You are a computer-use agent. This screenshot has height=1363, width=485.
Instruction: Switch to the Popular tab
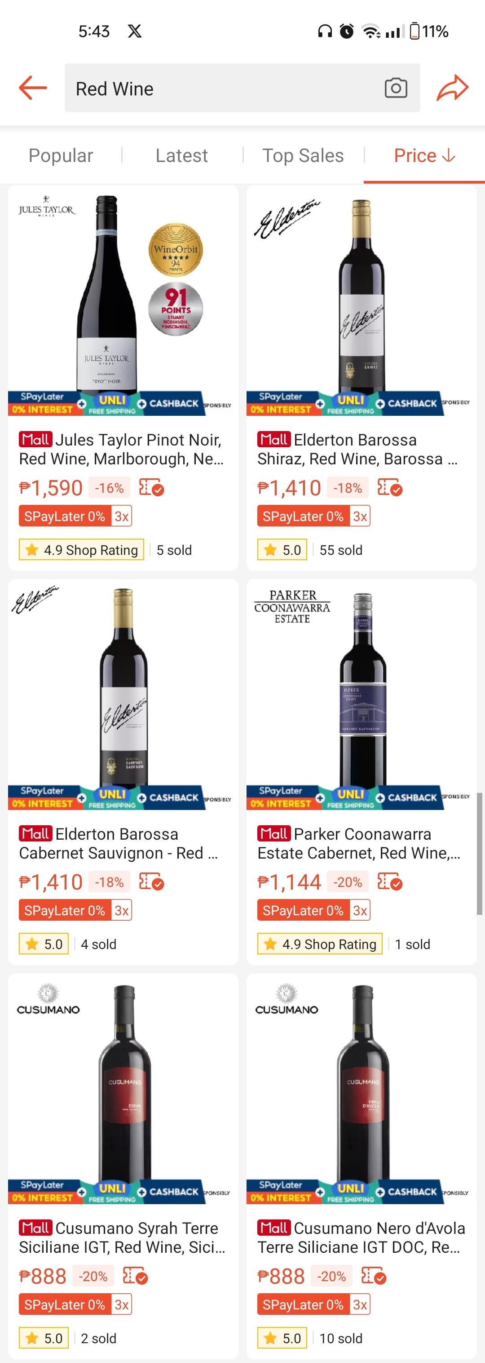[61, 156]
